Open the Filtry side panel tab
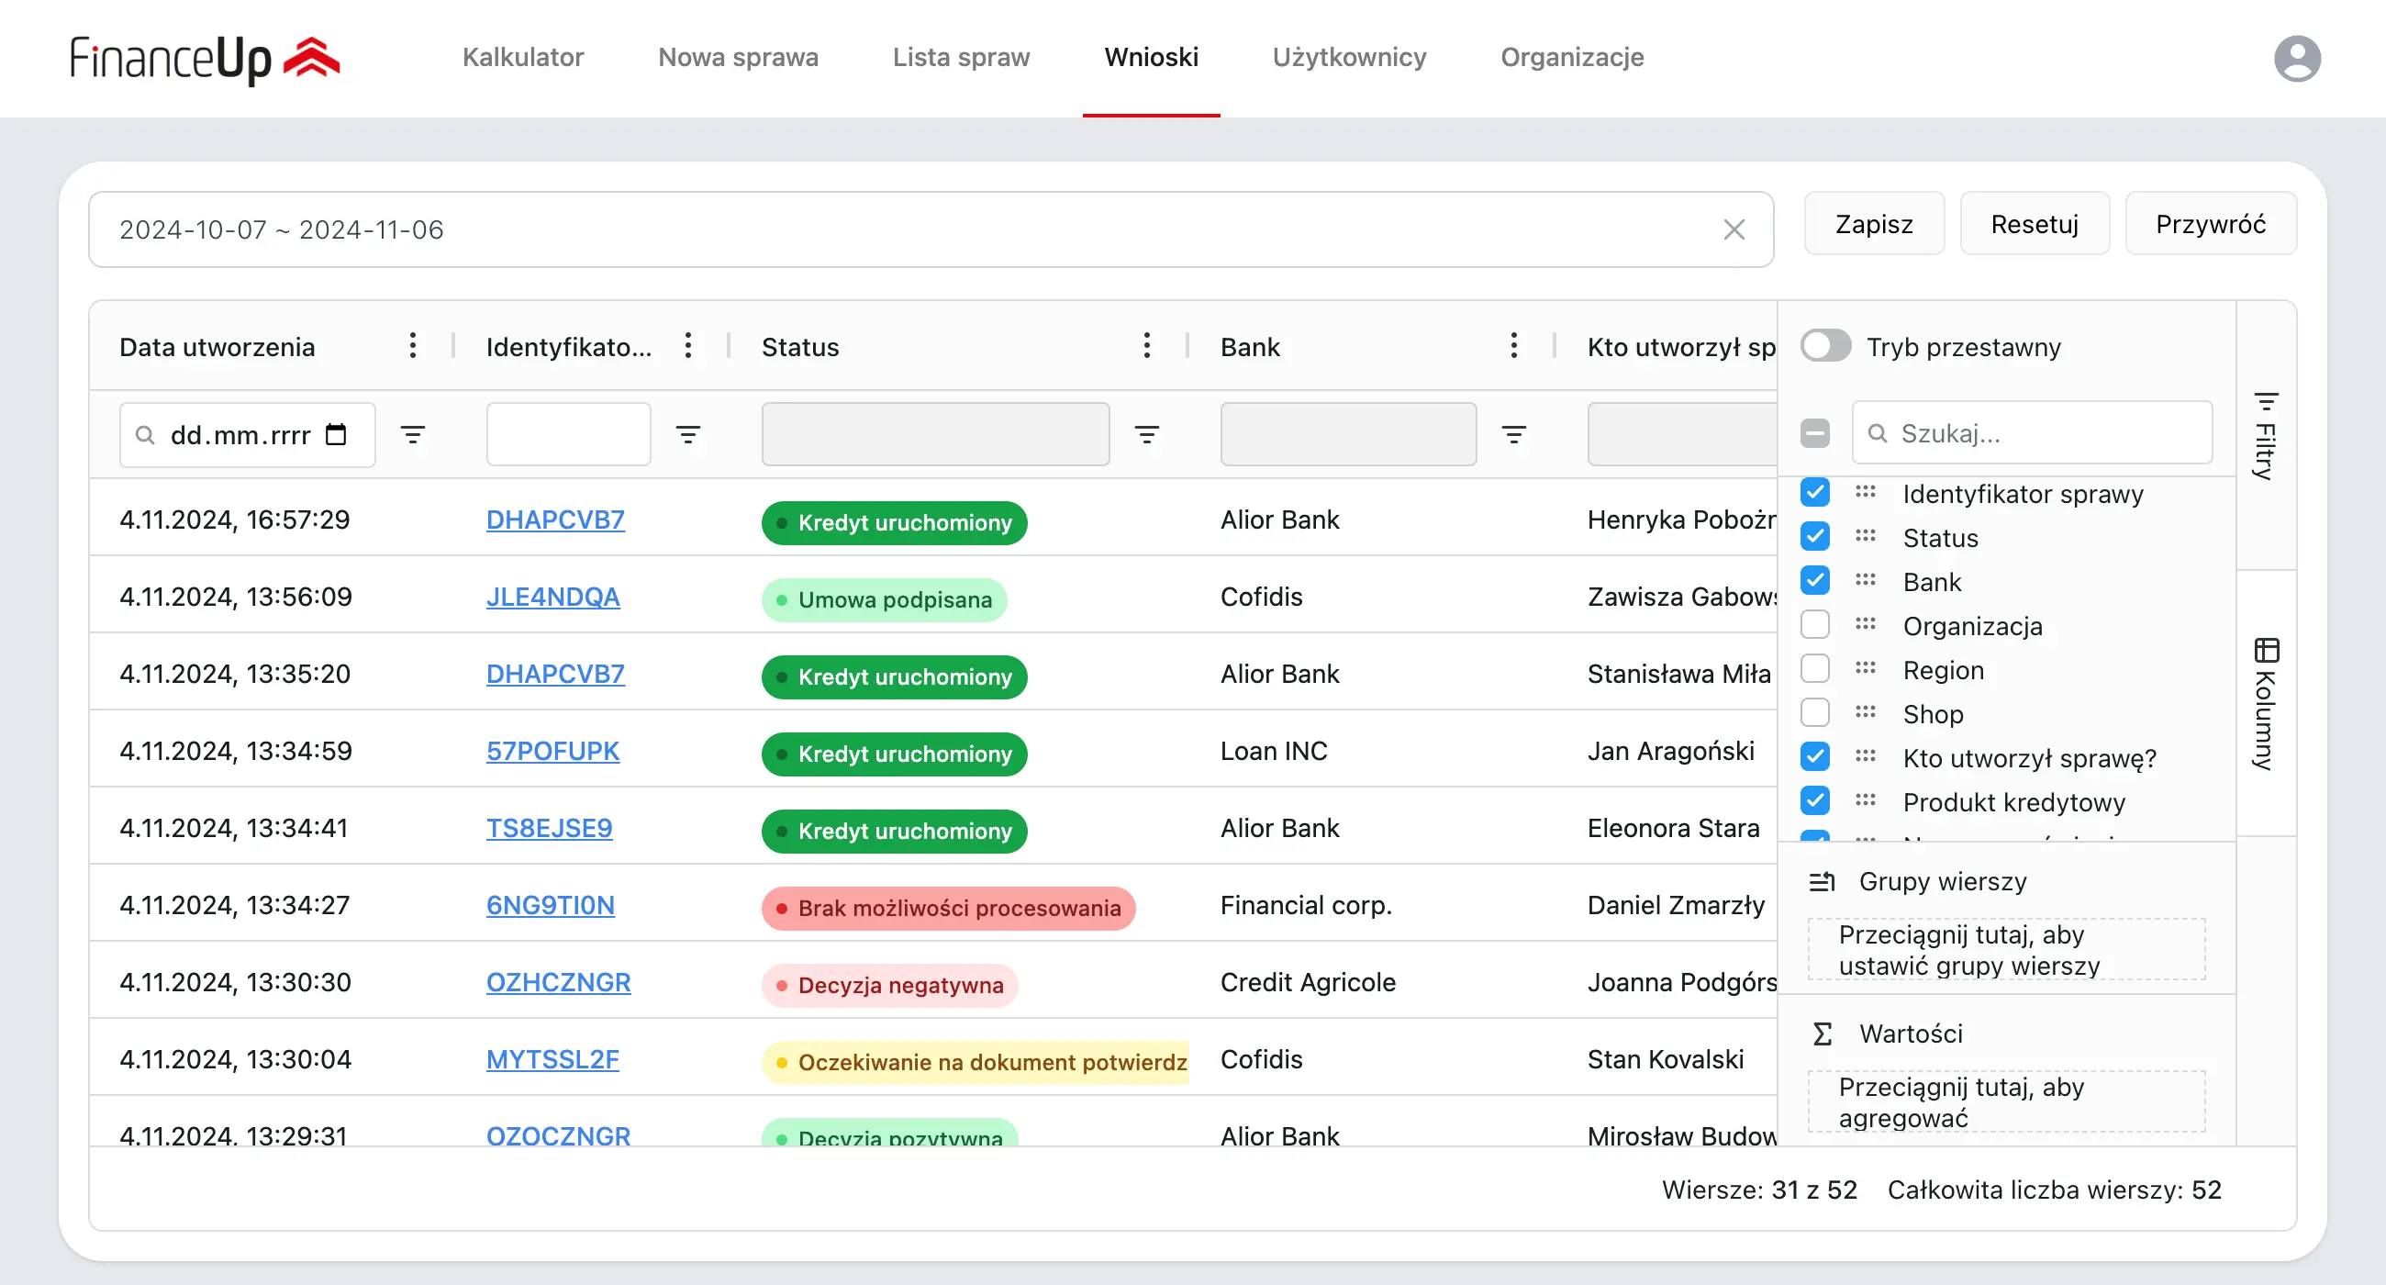This screenshot has height=1285, width=2386. [2266, 435]
